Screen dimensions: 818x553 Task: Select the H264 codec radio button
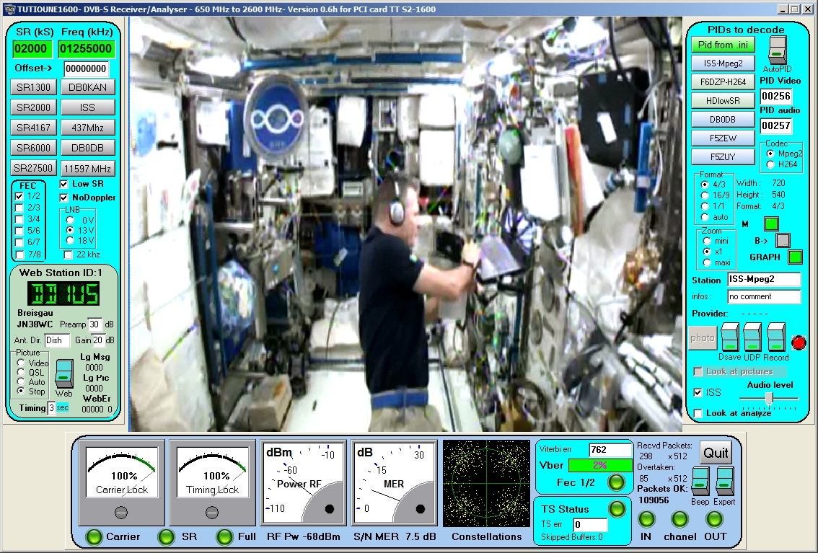[x=770, y=164]
